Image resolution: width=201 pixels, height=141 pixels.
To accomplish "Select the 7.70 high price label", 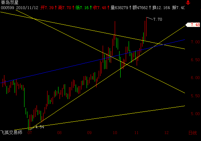I will (158, 19).
